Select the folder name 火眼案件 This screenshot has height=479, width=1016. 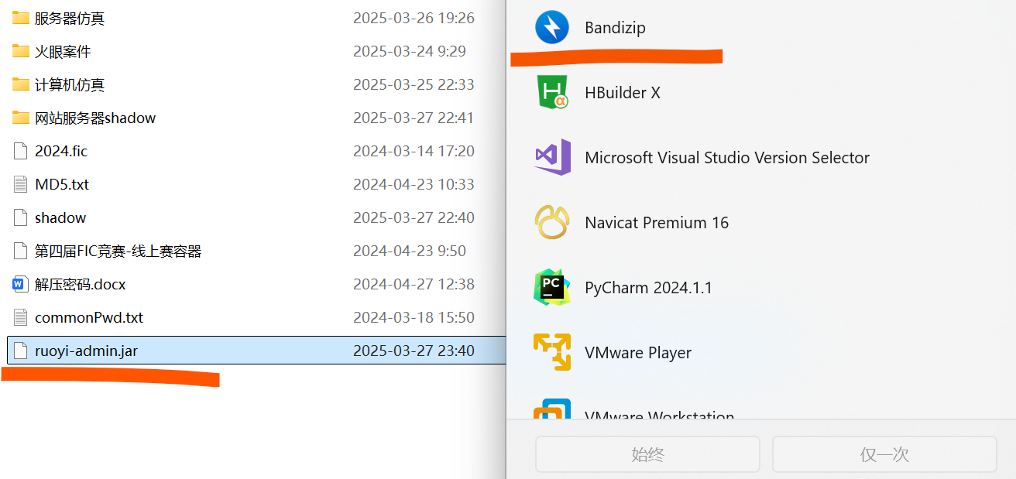[63, 51]
